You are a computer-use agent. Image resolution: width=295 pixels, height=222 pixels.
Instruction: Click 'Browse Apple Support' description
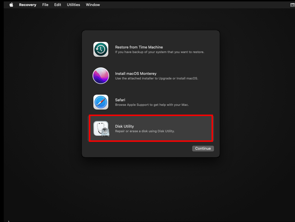(x=152, y=105)
